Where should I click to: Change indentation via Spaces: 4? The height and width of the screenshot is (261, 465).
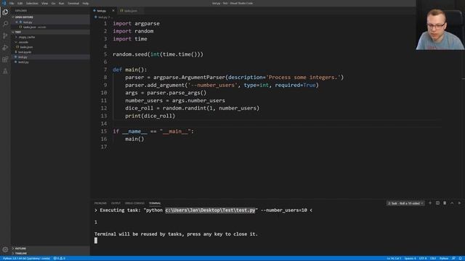[410, 258]
